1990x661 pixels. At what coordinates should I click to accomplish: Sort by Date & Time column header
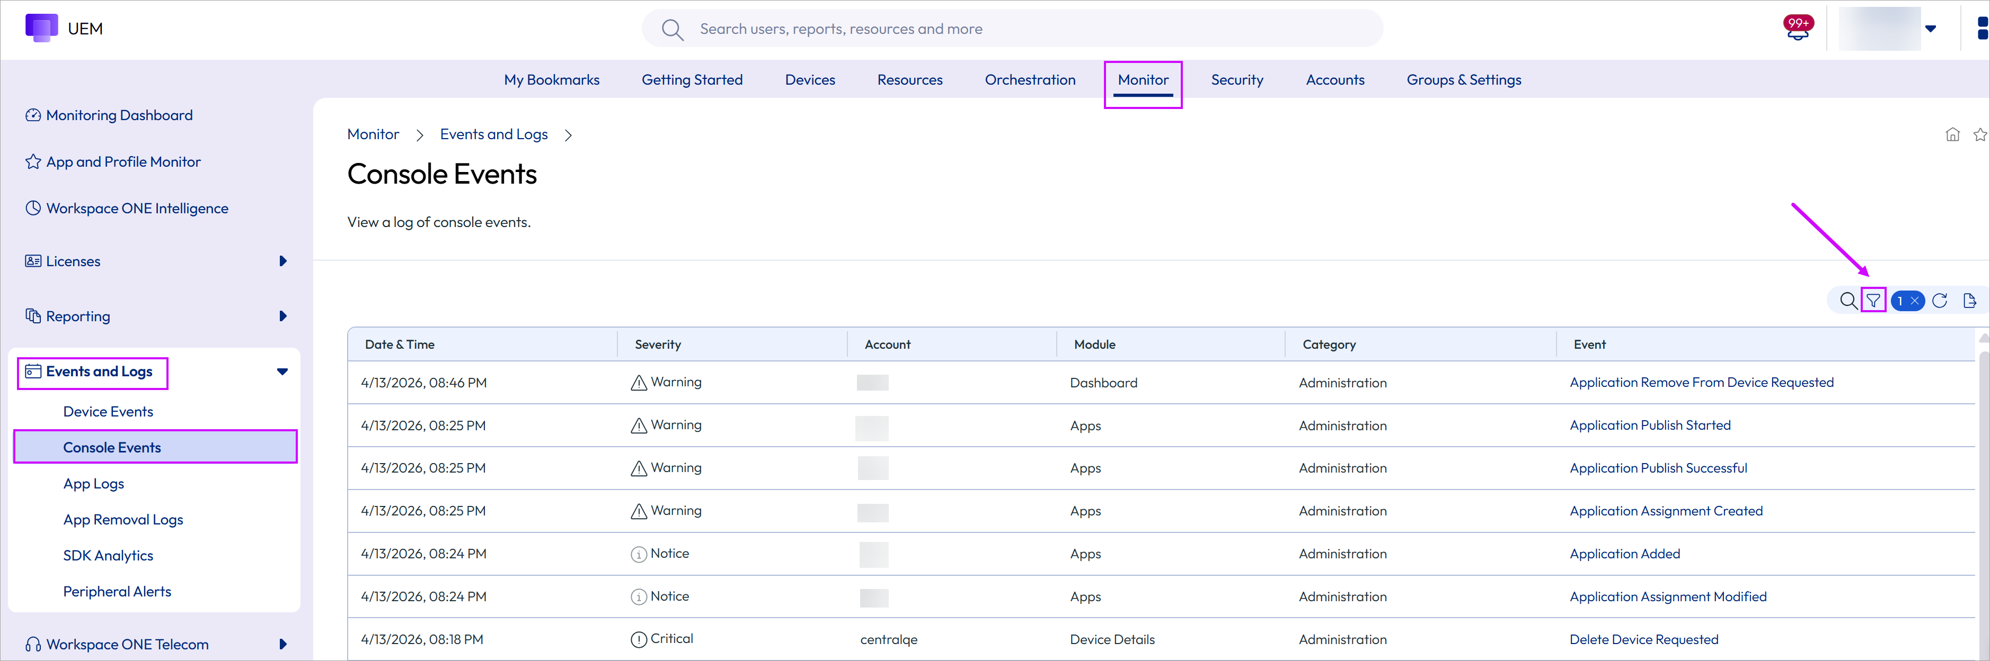click(x=400, y=345)
